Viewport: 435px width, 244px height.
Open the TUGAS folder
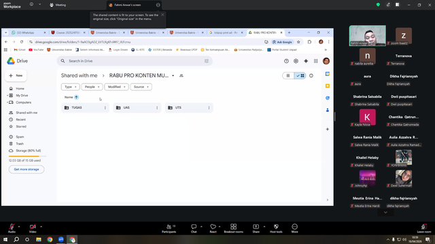point(85,108)
